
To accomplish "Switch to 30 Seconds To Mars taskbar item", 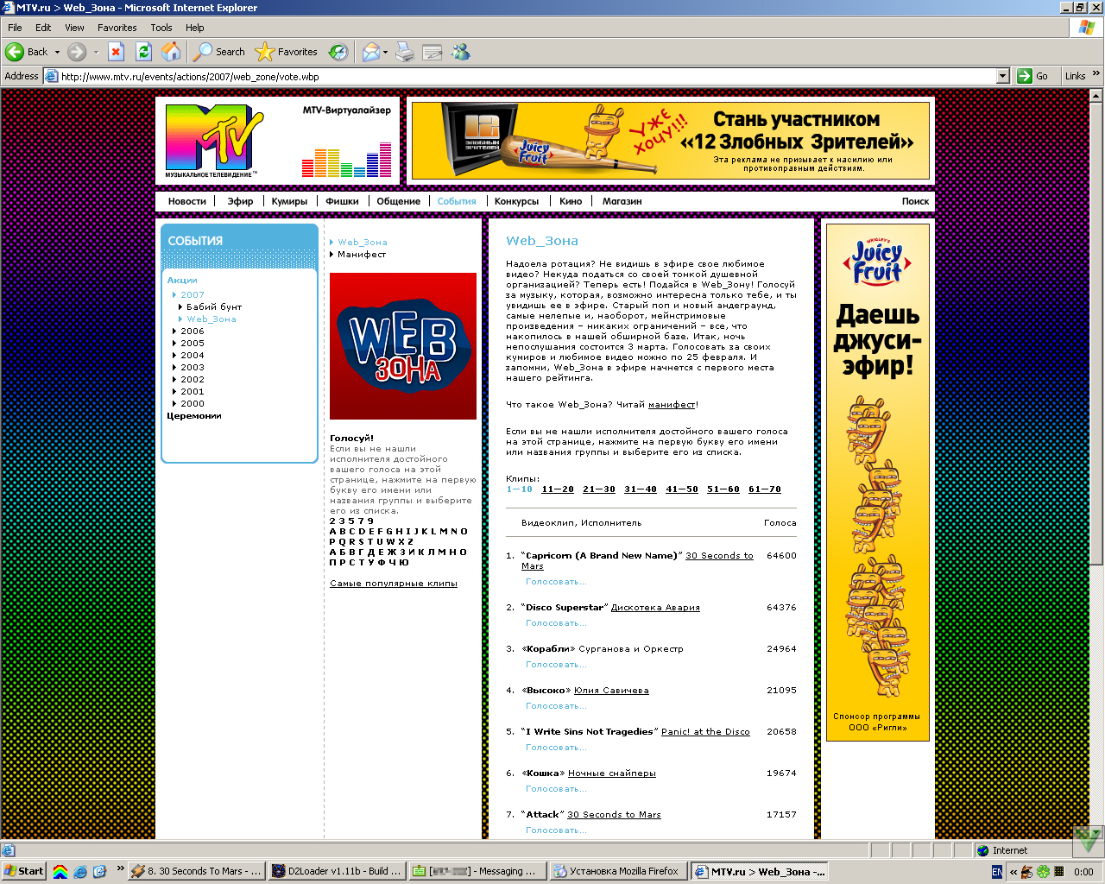I will 197,871.
